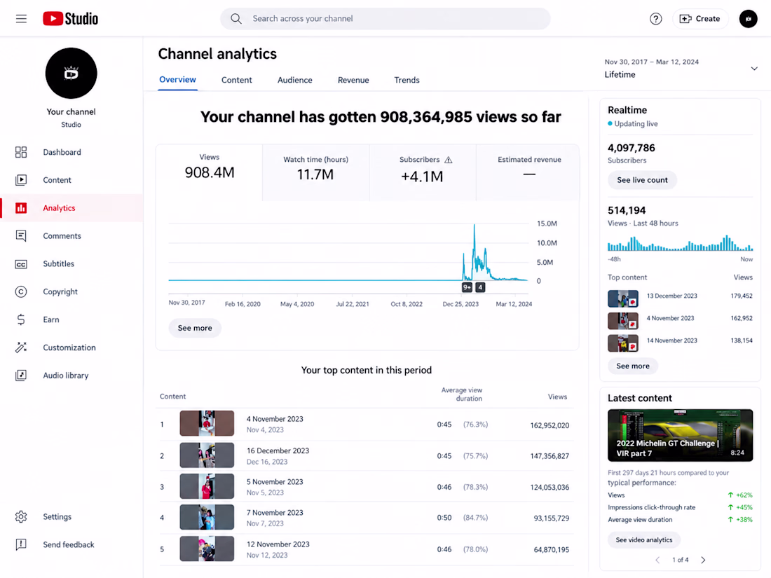Open the 2022 Michelin GT Challenge thumbnail
771x578 pixels.
click(680, 436)
